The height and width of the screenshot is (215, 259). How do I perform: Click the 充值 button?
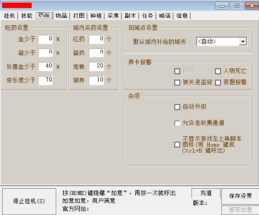coord(206,193)
